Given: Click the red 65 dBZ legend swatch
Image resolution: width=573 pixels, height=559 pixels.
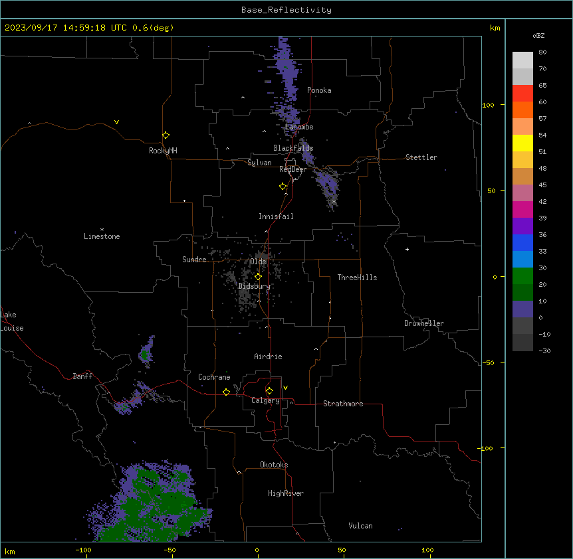Looking at the screenshot, I should (x=522, y=94).
